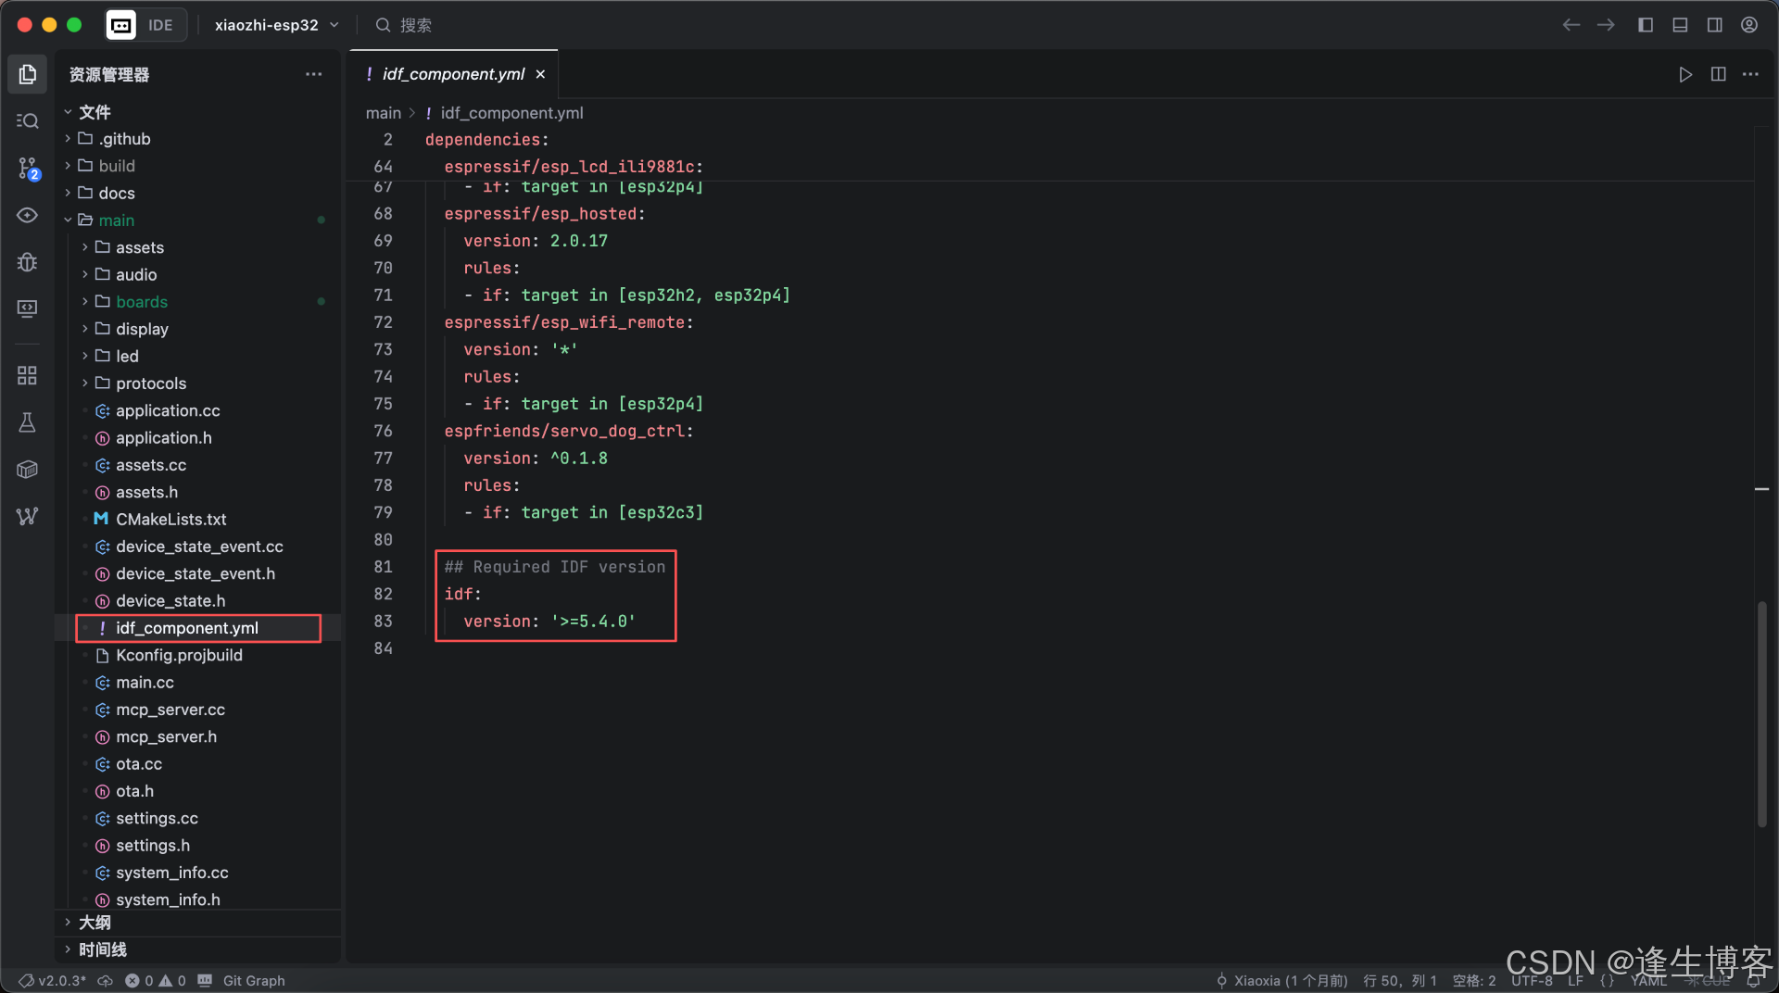The image size is (1779, 993).
Task: Open CMakeLists.txt file
Action: point(170,520)
